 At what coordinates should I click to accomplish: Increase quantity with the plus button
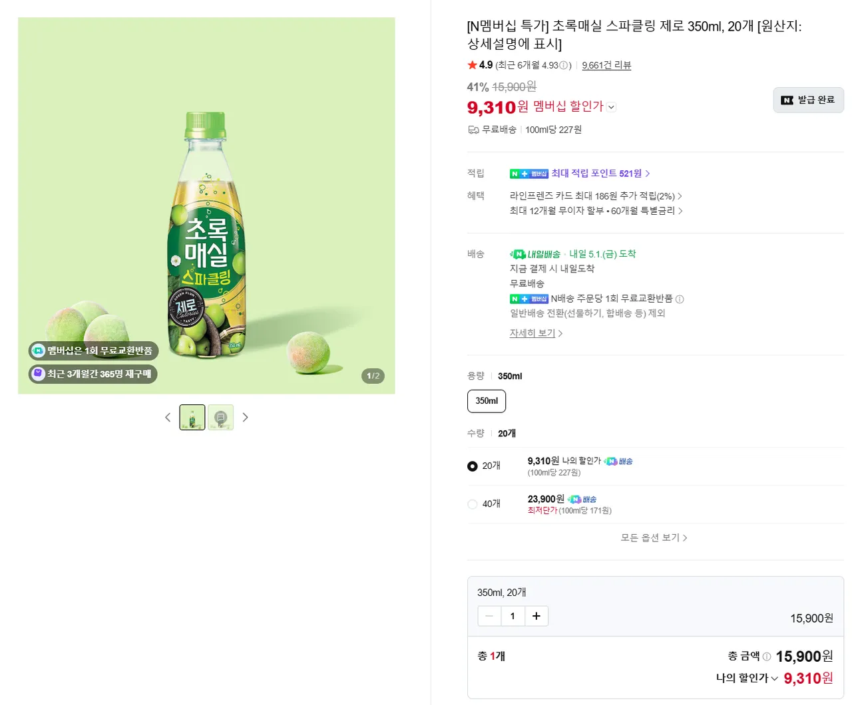tap(536, 616)
